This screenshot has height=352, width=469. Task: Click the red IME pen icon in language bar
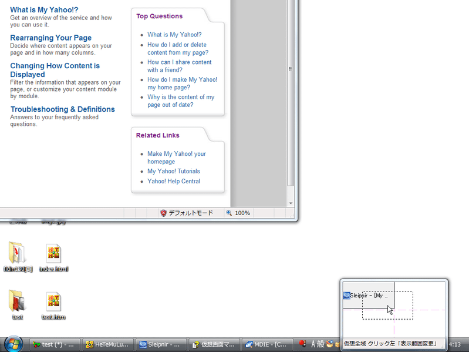(302, 344)
